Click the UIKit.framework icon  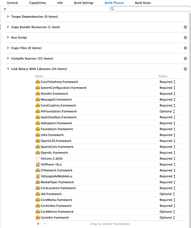click(38, 135)
